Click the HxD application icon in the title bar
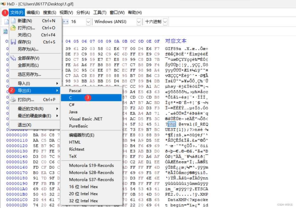Viewport: 296px width, 208px height. 4,4
